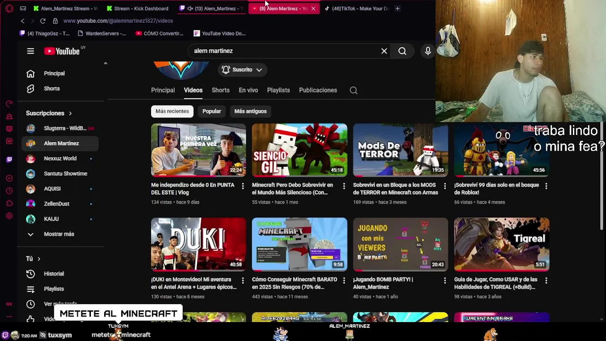Reload the page in the browser

tap(43, 21)
